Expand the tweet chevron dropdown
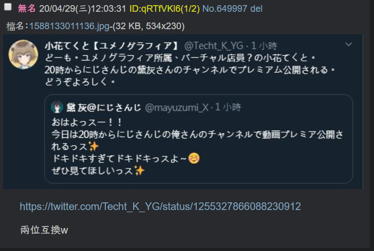This screenshot has width=374, height=251. (348, 44)
